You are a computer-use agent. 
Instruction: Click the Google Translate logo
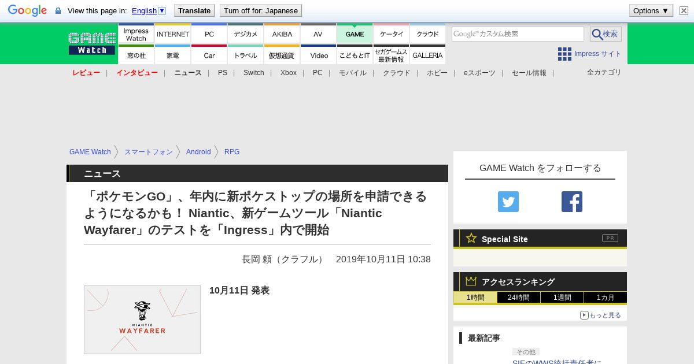[27, 10]
